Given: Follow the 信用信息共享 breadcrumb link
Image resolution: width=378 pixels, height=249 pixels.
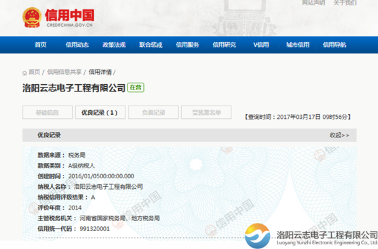Looking at the screenshot, I should click(65, 72).
